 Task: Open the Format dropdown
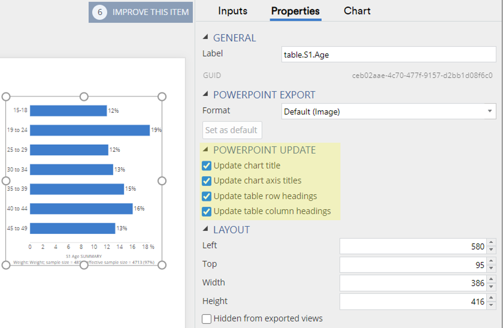(x=490, y=111)
